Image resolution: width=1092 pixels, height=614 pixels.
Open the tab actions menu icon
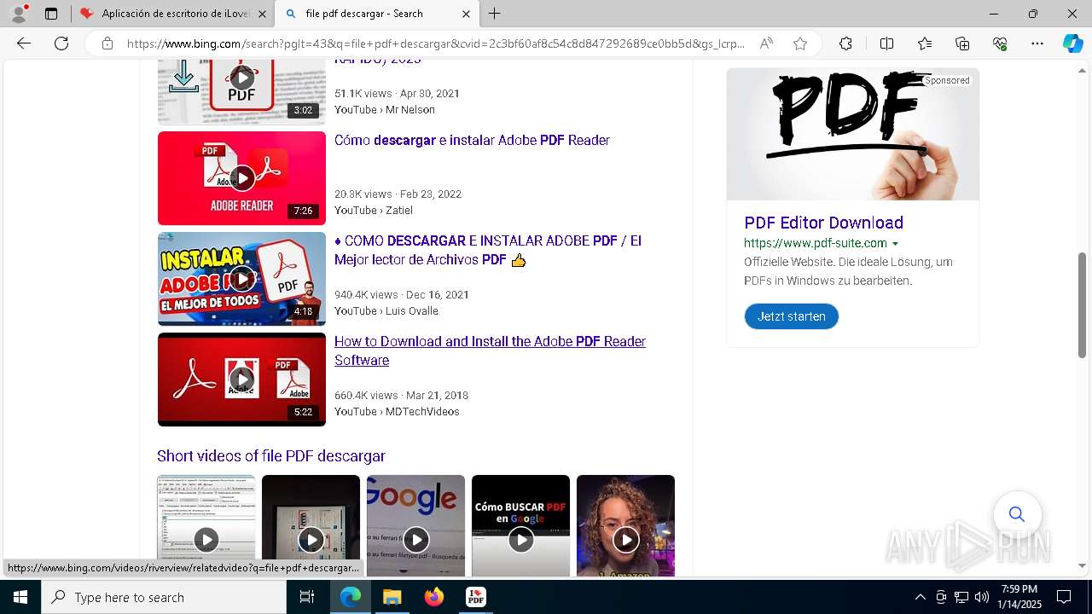[51, 14]
